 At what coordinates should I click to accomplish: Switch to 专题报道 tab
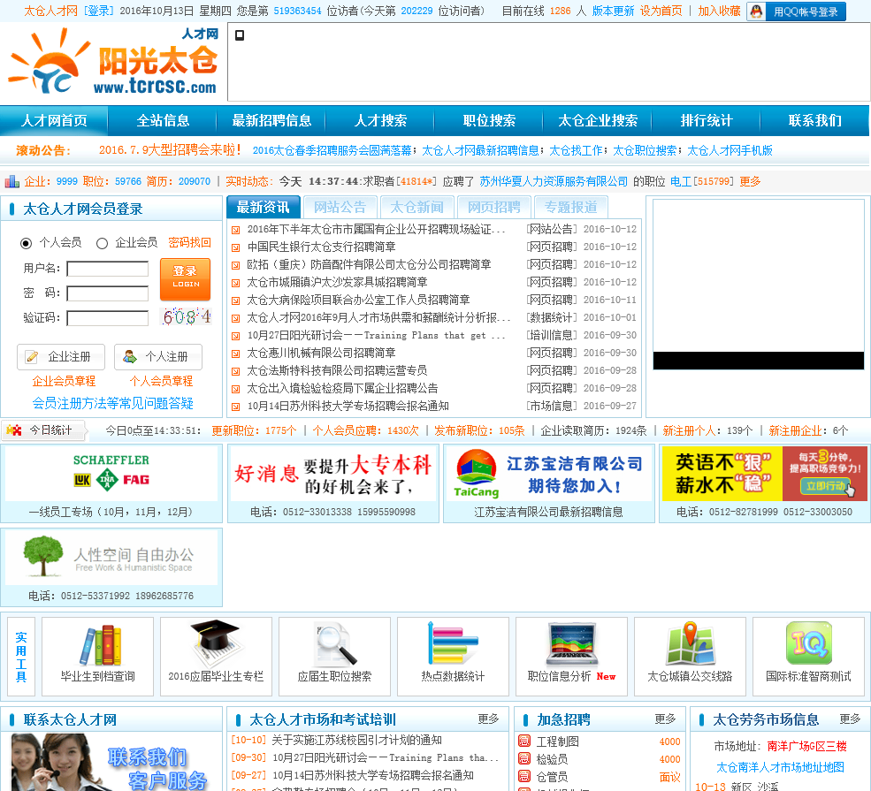570,207
